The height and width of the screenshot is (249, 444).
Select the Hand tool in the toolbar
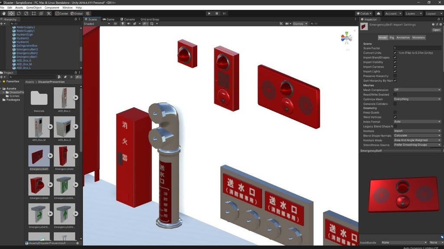(3, 13)
